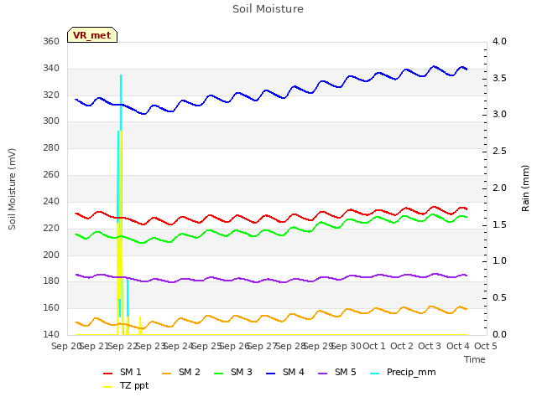Click the 360 left axis value
537x402 pixels.
tap(51, 41)
